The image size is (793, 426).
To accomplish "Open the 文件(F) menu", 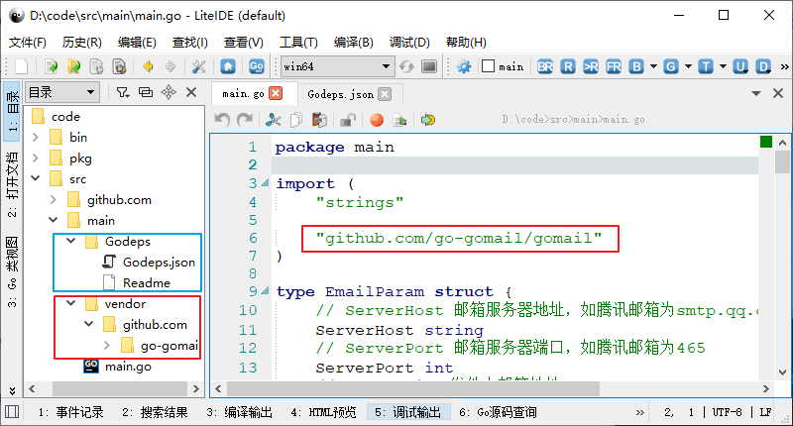I will tap(28, 42).
